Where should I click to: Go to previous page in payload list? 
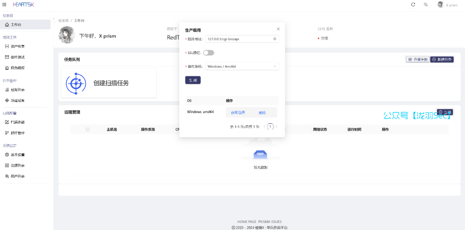tap(264, 126)
